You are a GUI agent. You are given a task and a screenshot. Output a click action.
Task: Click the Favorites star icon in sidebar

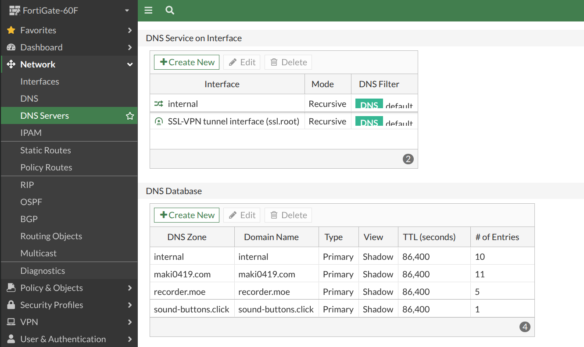pos(11,30)
